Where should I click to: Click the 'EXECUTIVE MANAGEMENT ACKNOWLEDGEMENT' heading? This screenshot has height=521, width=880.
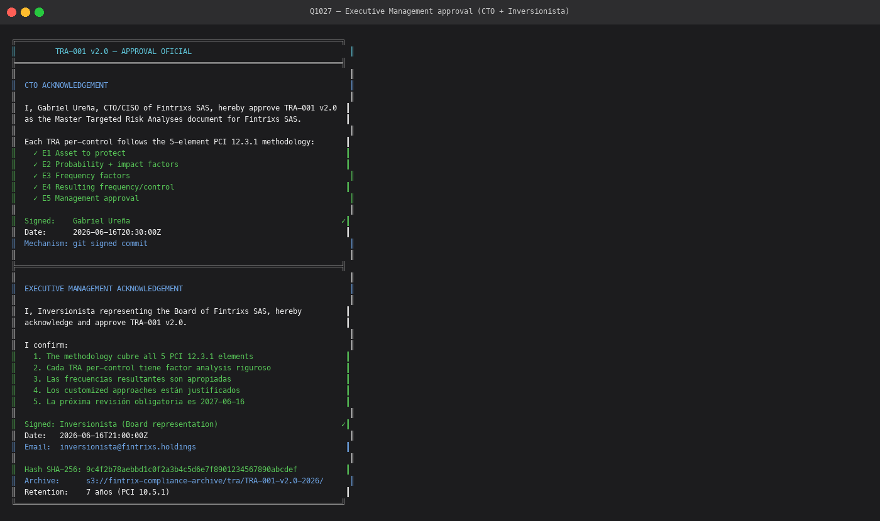pos(104,289)
